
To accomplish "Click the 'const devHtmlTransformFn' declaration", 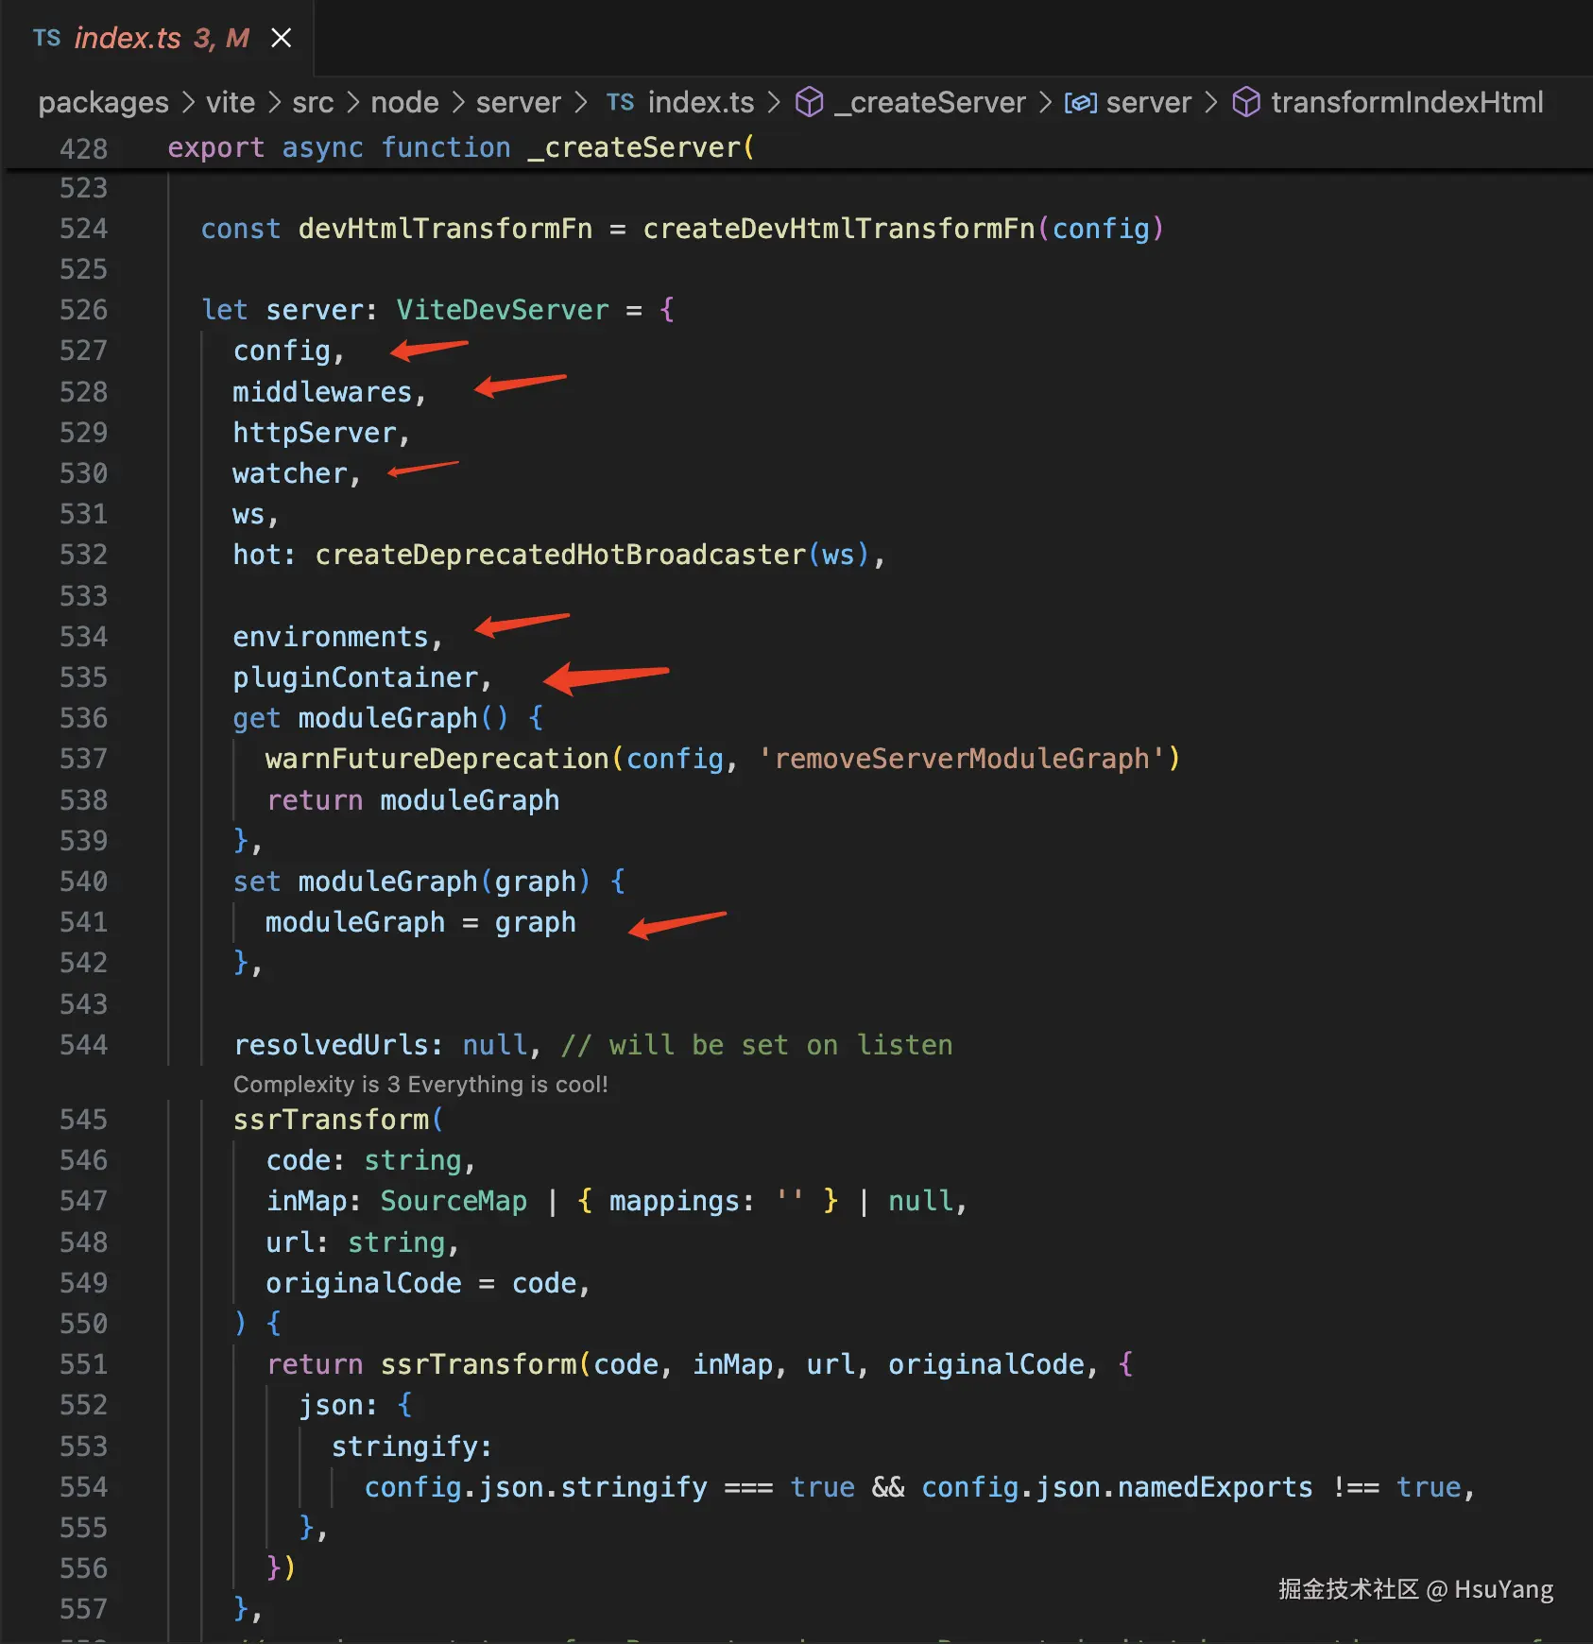I will pos(397,229).
